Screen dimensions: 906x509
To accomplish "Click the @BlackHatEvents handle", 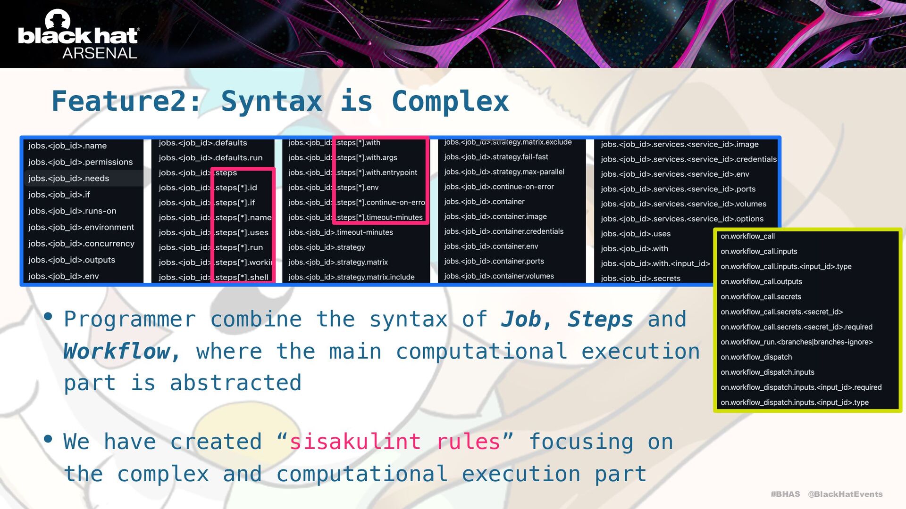I will [x=845, y=494].
